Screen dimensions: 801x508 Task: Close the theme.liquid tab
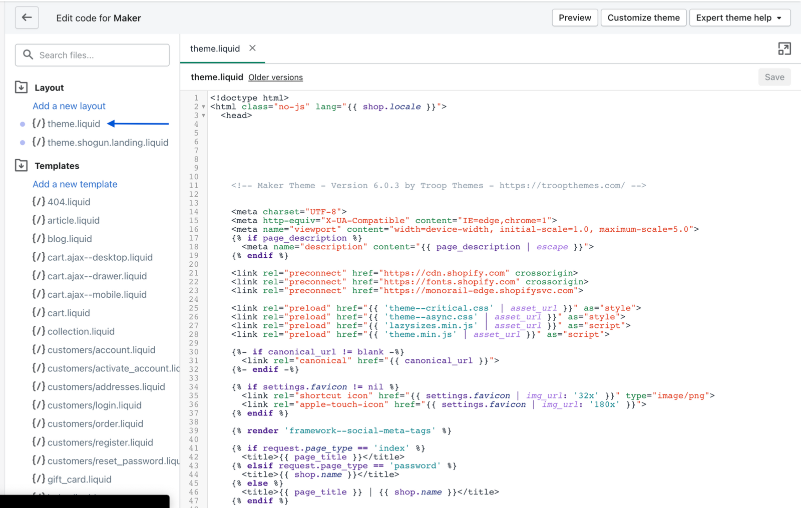(x=252, y=48)
